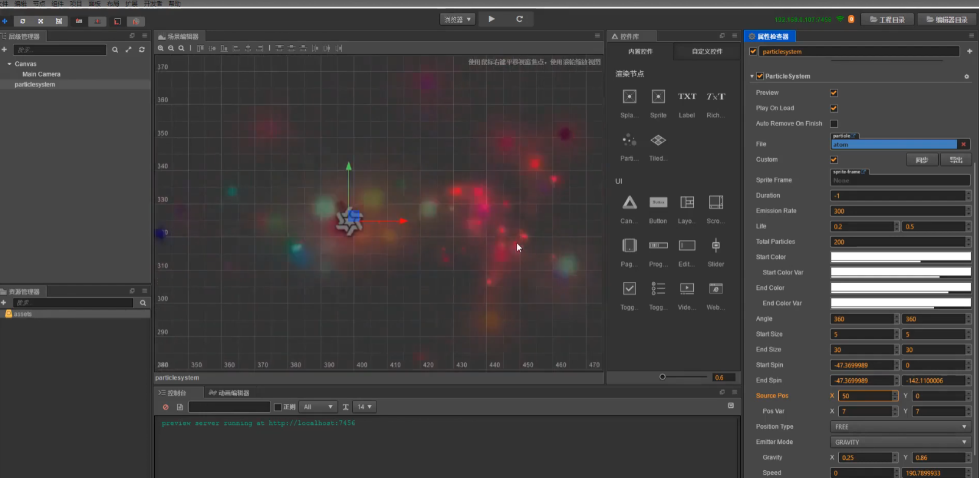Collapse the Canvas tree node
979x478 pixels.
coord(9,64)
